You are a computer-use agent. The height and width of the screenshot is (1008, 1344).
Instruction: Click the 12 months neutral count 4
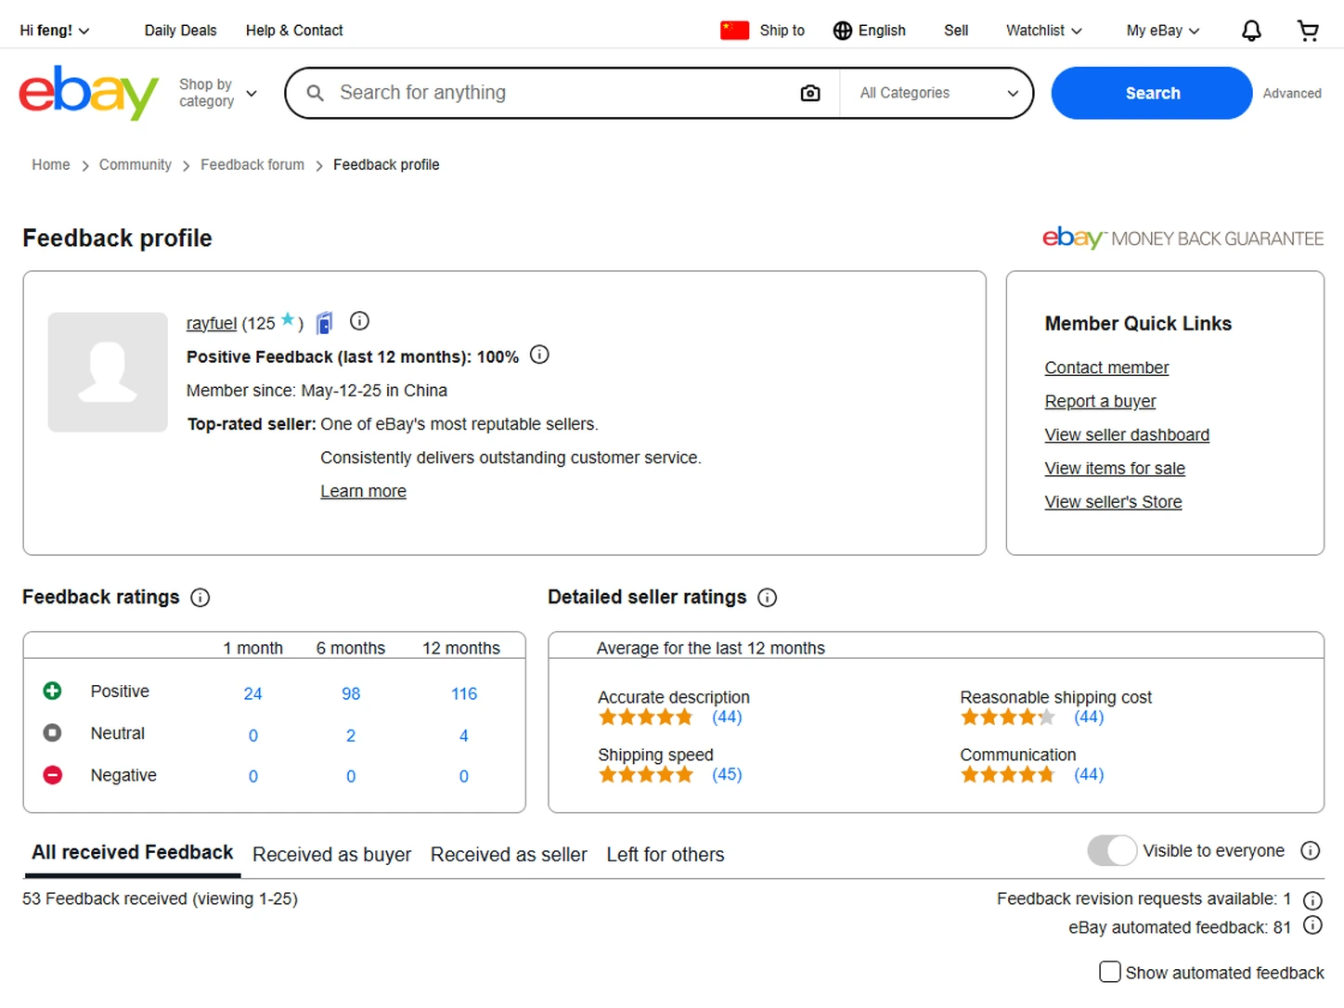point(464,735)
